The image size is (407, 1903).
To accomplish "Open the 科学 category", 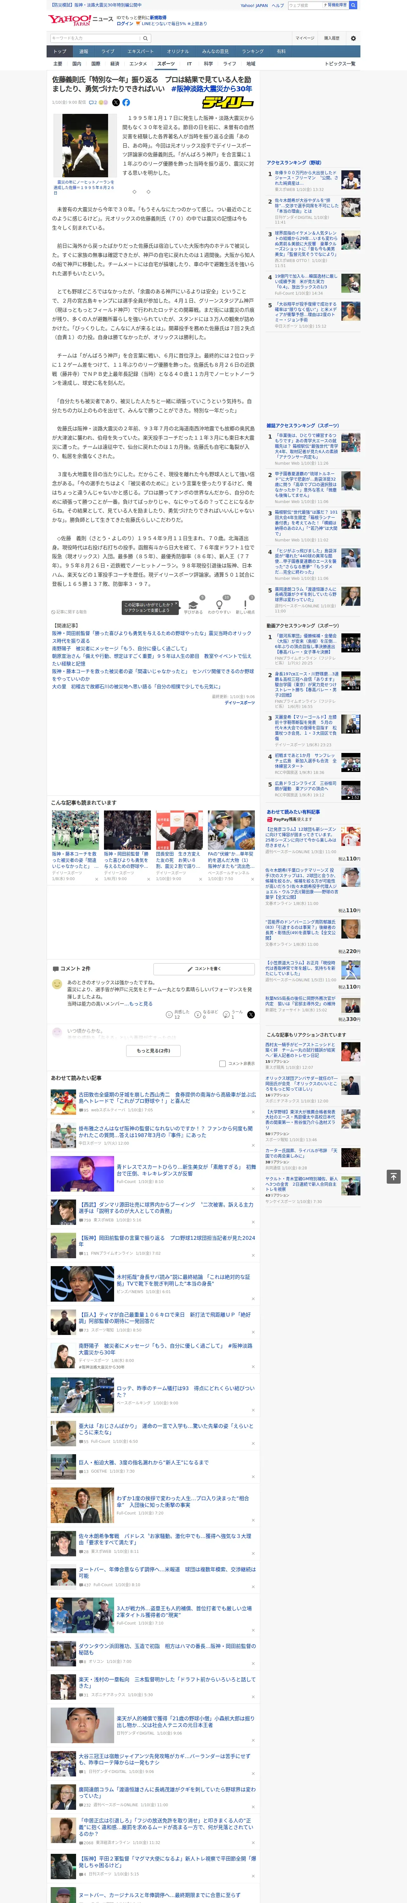I will pyautogui.click(x=208, y=63).
